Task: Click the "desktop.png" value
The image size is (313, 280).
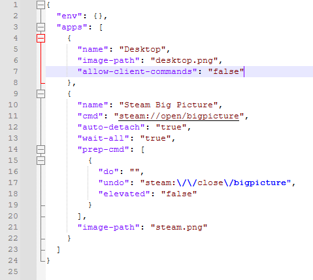Action: pyautogui.click(x=184, y=60)
